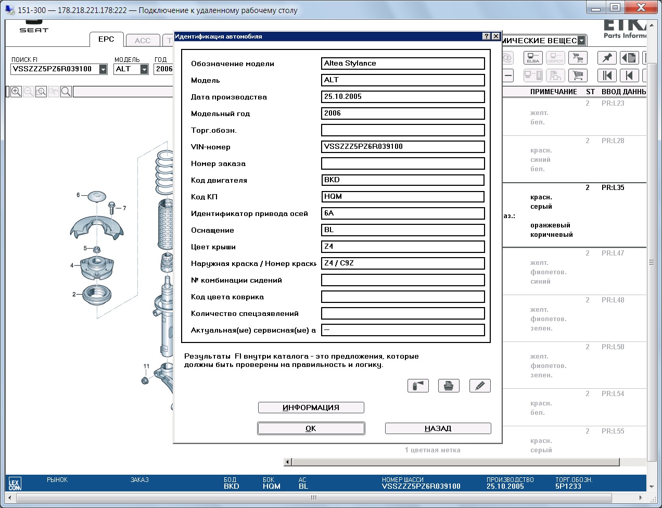Click the Модельный год field
Viewport: 662px width, 508px height.
tap(403, 113)
